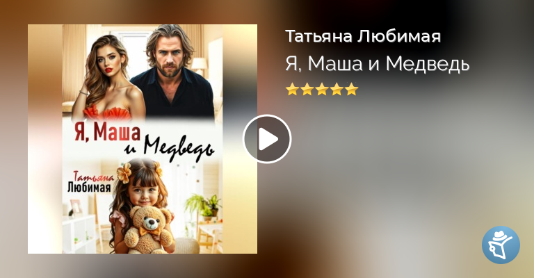Select the fourth rating star

337,89
